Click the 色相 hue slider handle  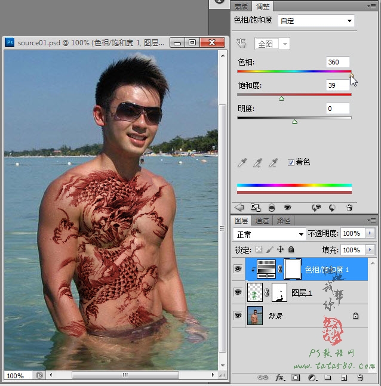(351, 75)
